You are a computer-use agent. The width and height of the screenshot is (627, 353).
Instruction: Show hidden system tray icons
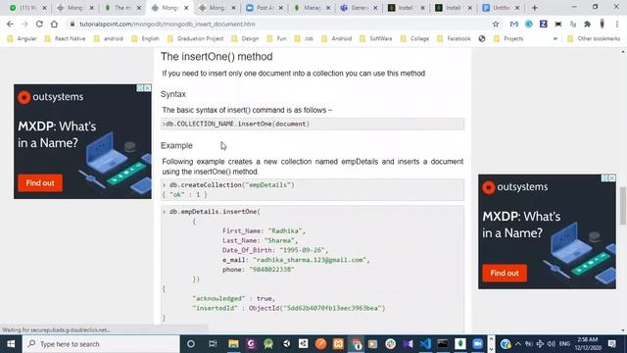coord(518,344)
